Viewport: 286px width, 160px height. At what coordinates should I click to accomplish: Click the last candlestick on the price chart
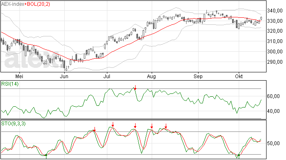(x=261, y=18)
